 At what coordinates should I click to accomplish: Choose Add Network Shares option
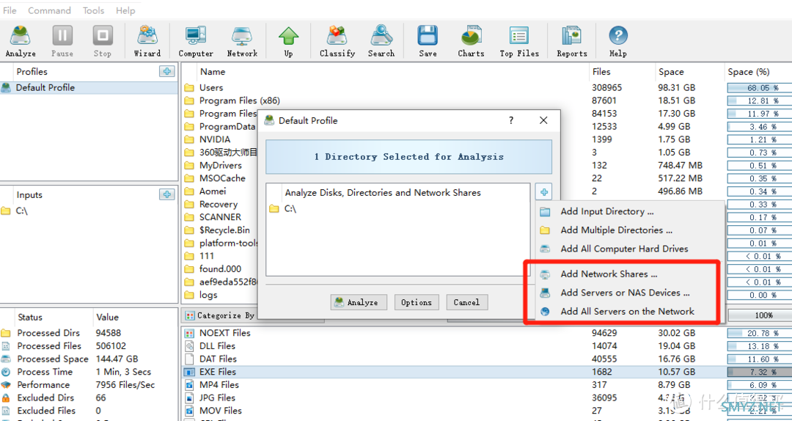pyautogui.click(x=630, y=274)
